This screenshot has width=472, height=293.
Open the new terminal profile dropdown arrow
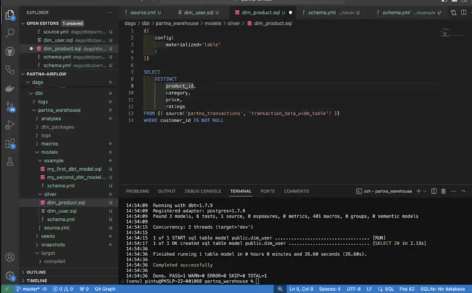click(x=425, y=191)
